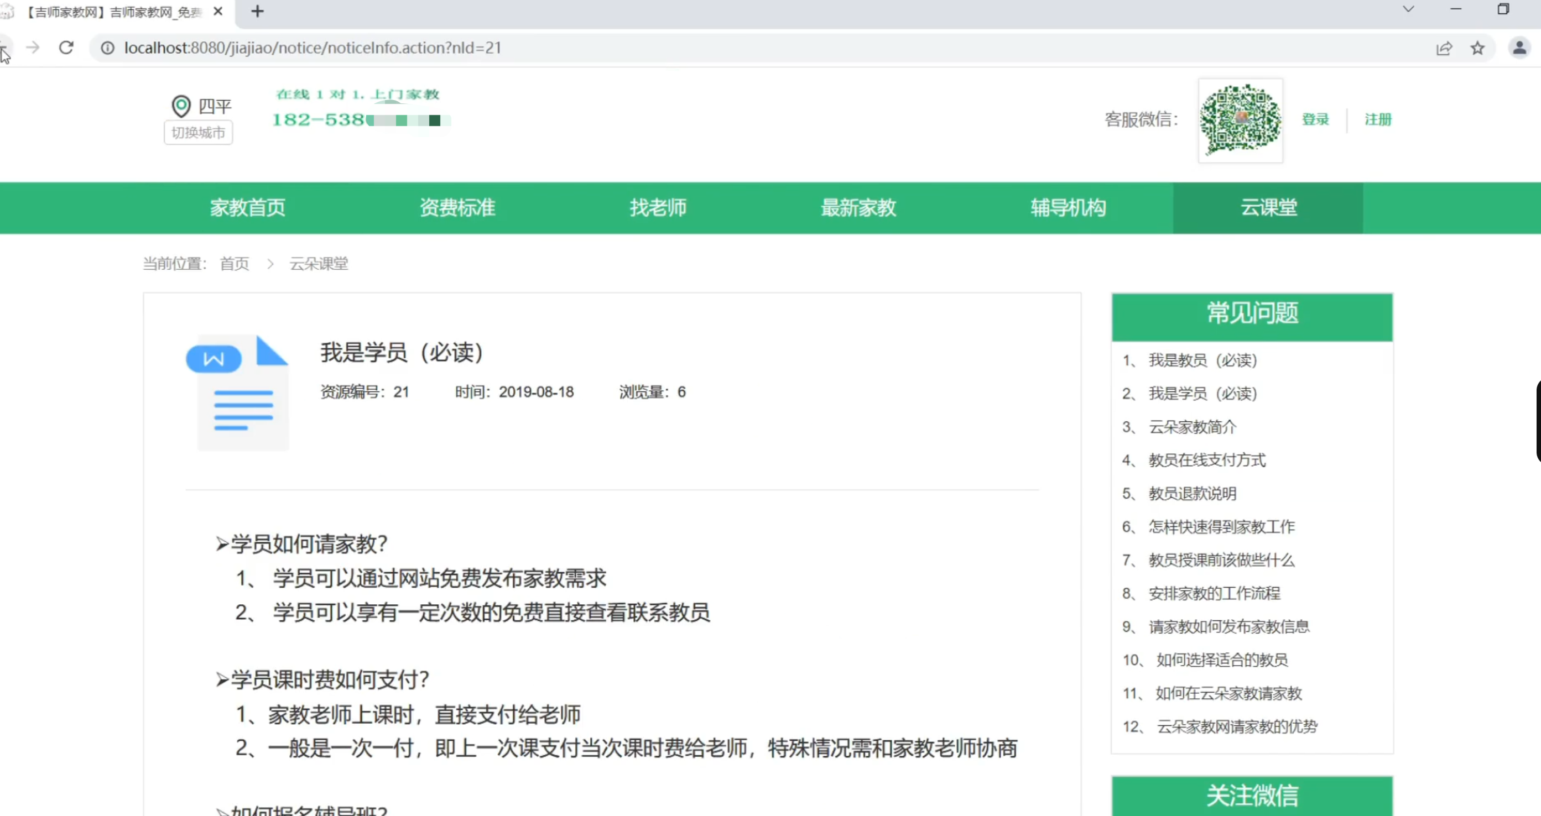The width and height of the screenshot is (1541, 816).
Task: Expand the tab search dropdown chevron
Action: [1408, 9]
